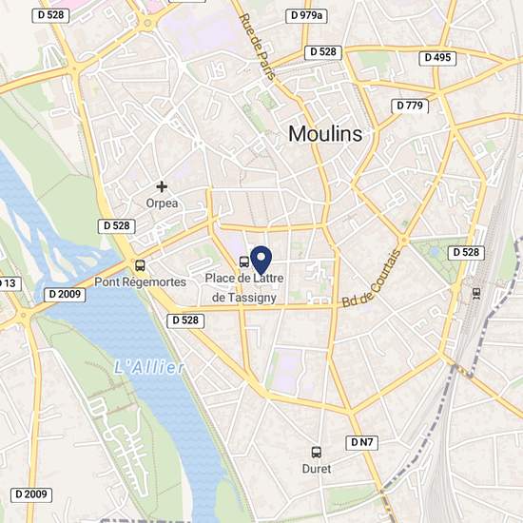The width and height of the screenshot is (523, 523).
Task: Select the D 13 road shield
Action: 9,284
